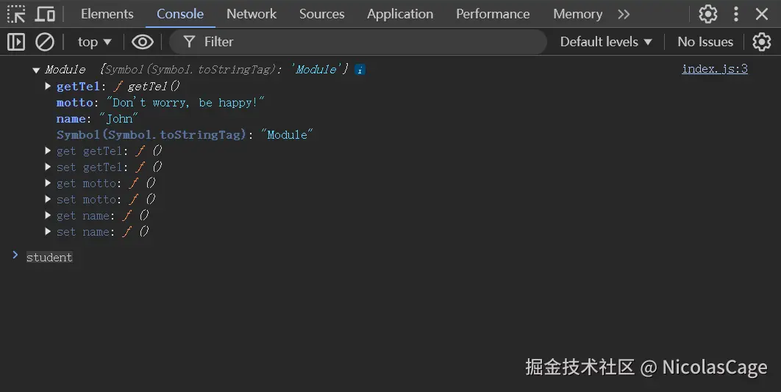
Task: Collapse the Module object tree
Action: (x=36, y=70)
